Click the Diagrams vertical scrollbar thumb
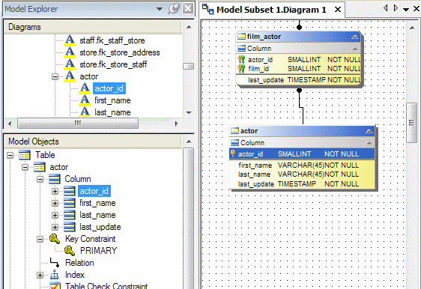The image size is (421, 289). 189,66
